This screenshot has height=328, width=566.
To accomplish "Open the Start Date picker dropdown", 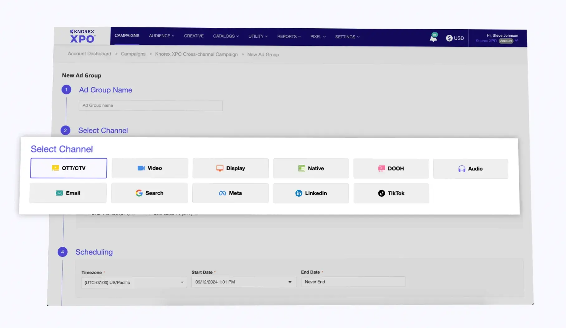I will point(290,282).
